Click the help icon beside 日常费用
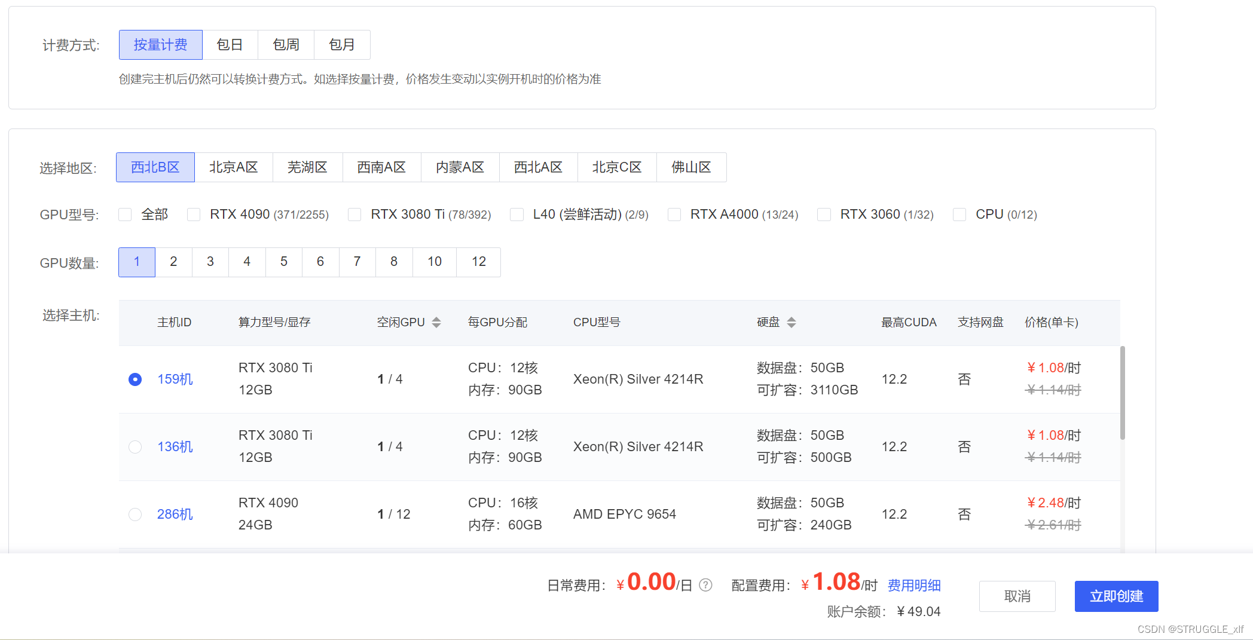The width and height of the screenshot is (1253, 640). coord(705,585)
